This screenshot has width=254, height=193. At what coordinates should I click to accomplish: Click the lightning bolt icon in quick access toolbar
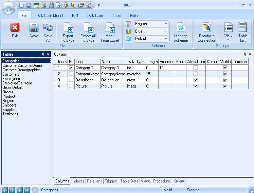click(66, 5)
